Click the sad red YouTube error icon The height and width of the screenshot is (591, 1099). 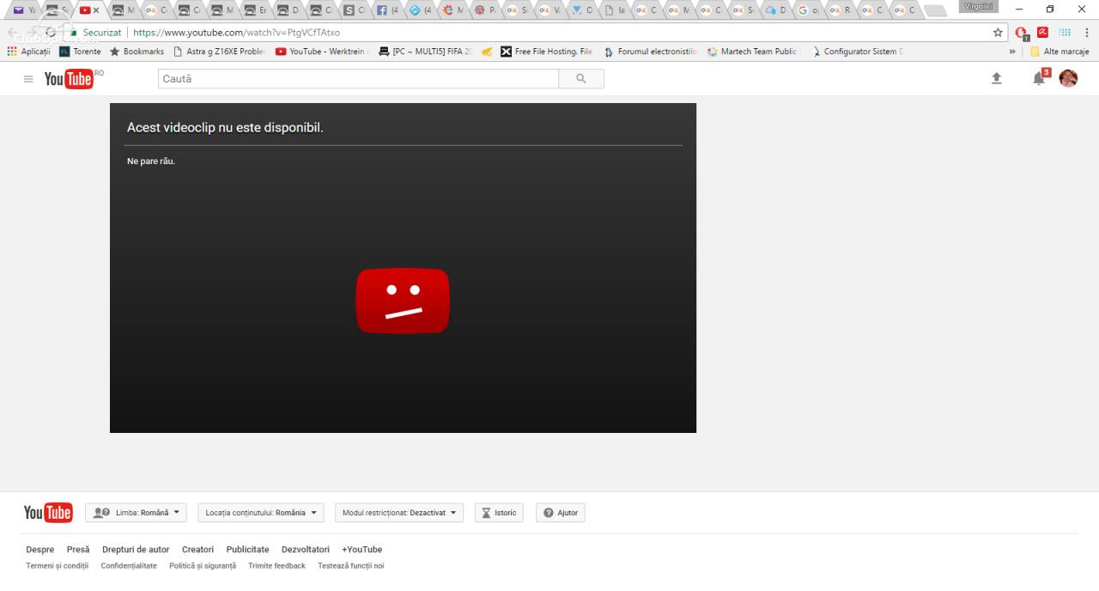(403, 301)
